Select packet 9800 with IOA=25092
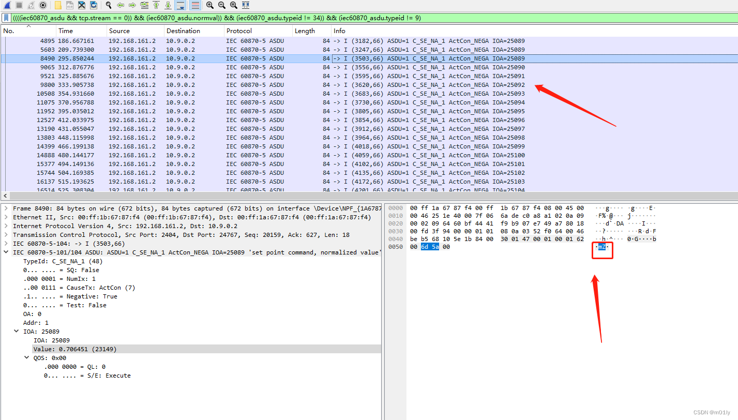The height and width of the screenshot is (420, 738). pos(369,85)
